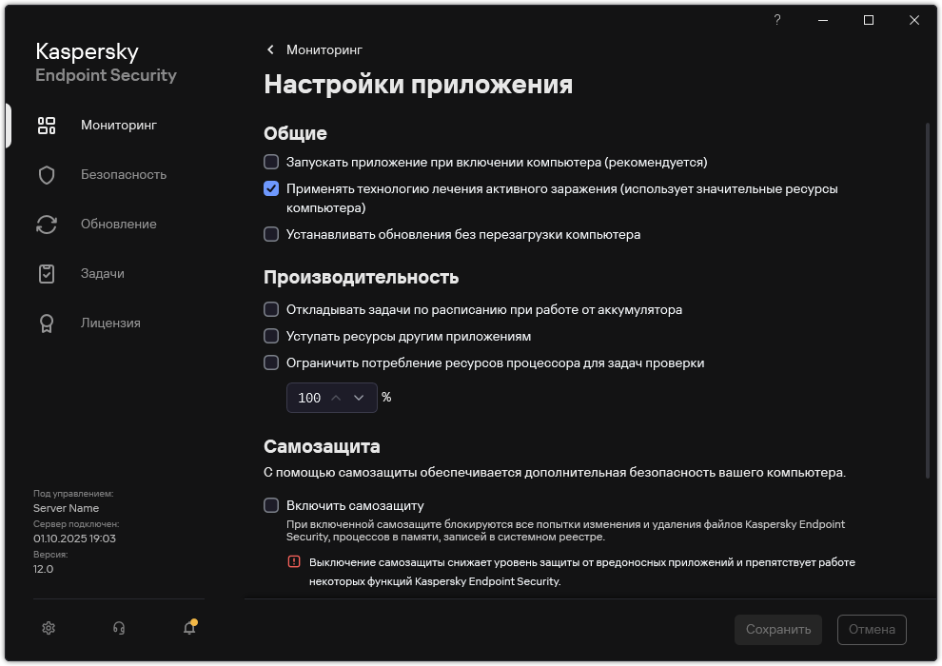
Task: Enable 'Включить самозащиту'
Action: [270, 505]
